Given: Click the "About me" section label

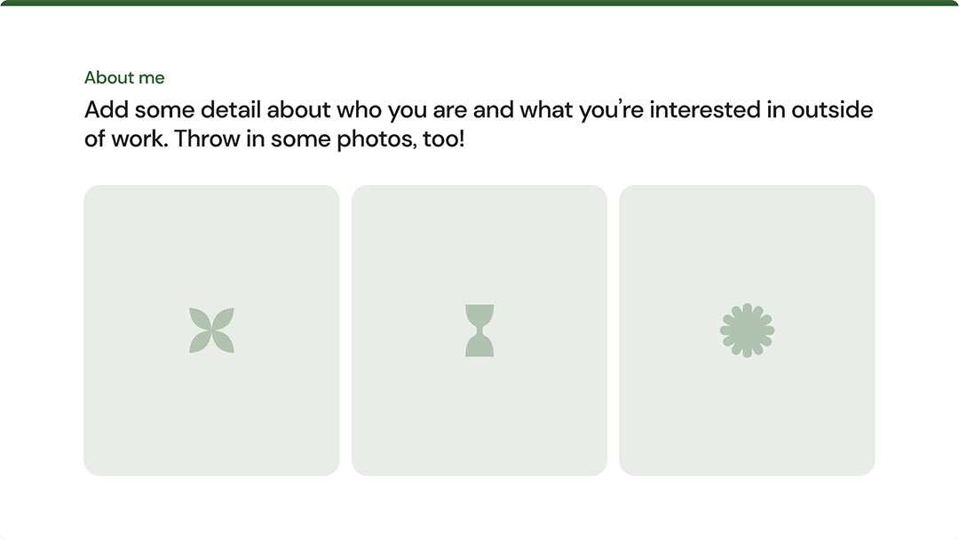Looking at the screenshot, I should pyautogui.click(x=124, y=78).
